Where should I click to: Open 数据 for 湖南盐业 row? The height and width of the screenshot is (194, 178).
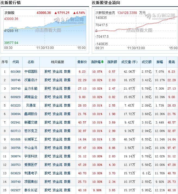point(67,97)
